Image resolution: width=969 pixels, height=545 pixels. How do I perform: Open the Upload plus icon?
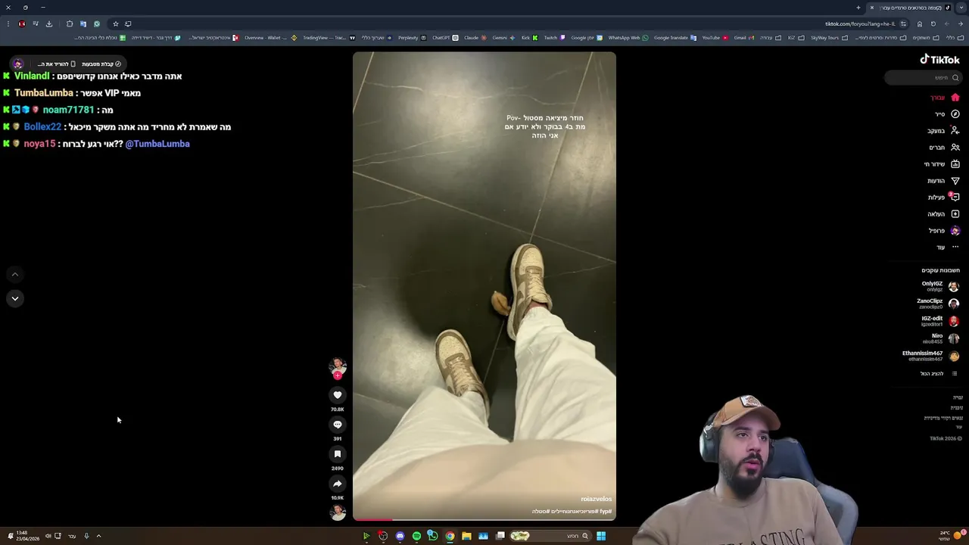(x=955, y=214)
